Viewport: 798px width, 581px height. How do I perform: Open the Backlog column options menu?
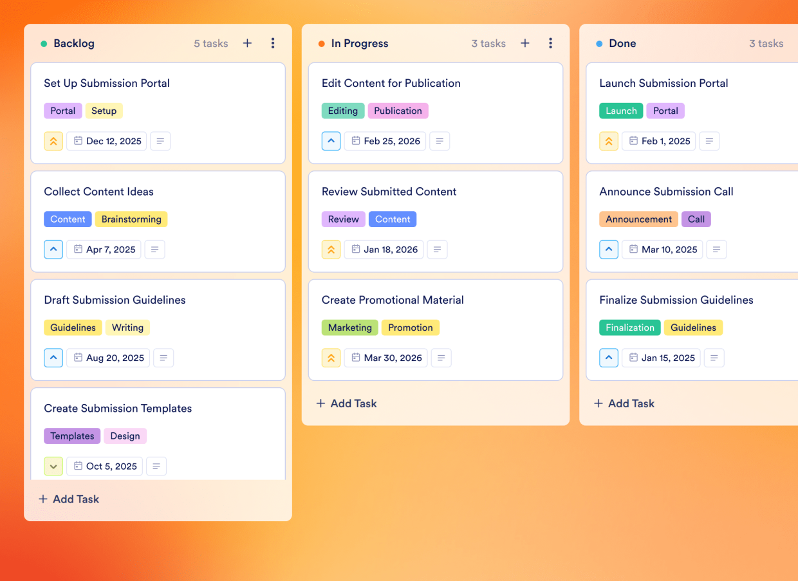273,43
